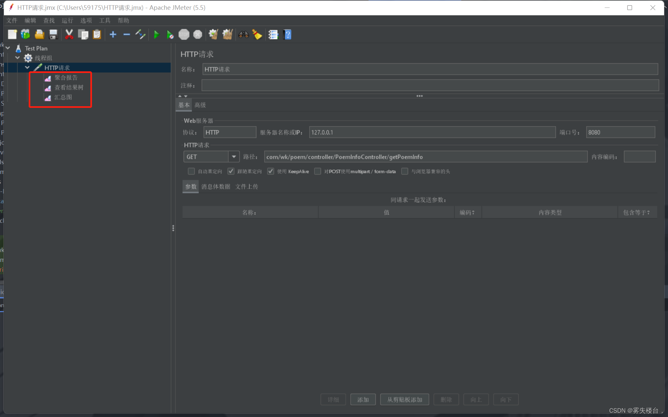This screenshot has height=417, width=668.
Task: Toggle 自动重定向 checkbox
Action: click(x=191, y=171)
